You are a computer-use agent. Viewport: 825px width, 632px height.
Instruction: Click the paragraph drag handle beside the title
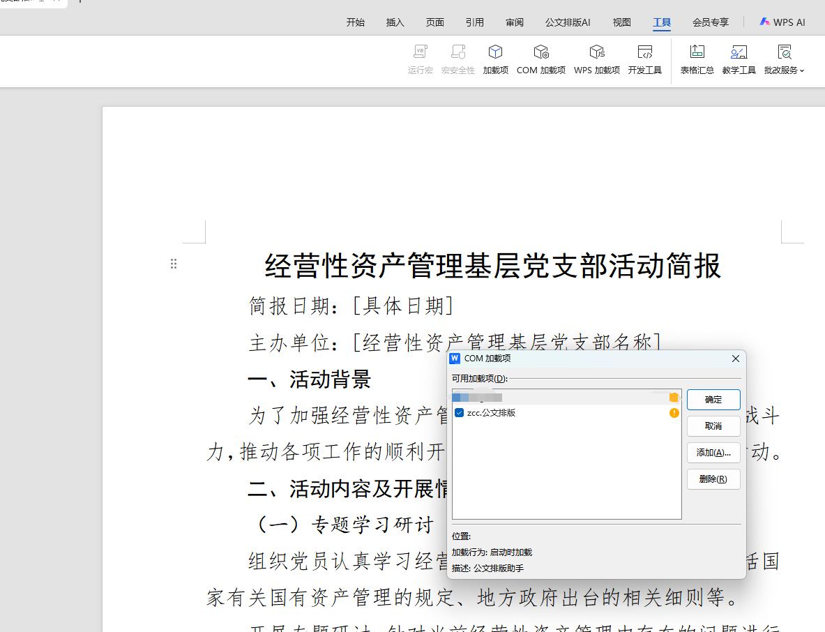tap(174, 264)
